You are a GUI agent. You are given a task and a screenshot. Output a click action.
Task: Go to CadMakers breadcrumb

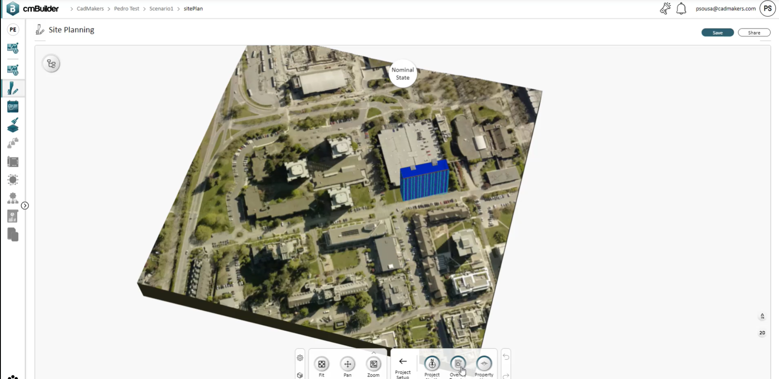point(90,8)
